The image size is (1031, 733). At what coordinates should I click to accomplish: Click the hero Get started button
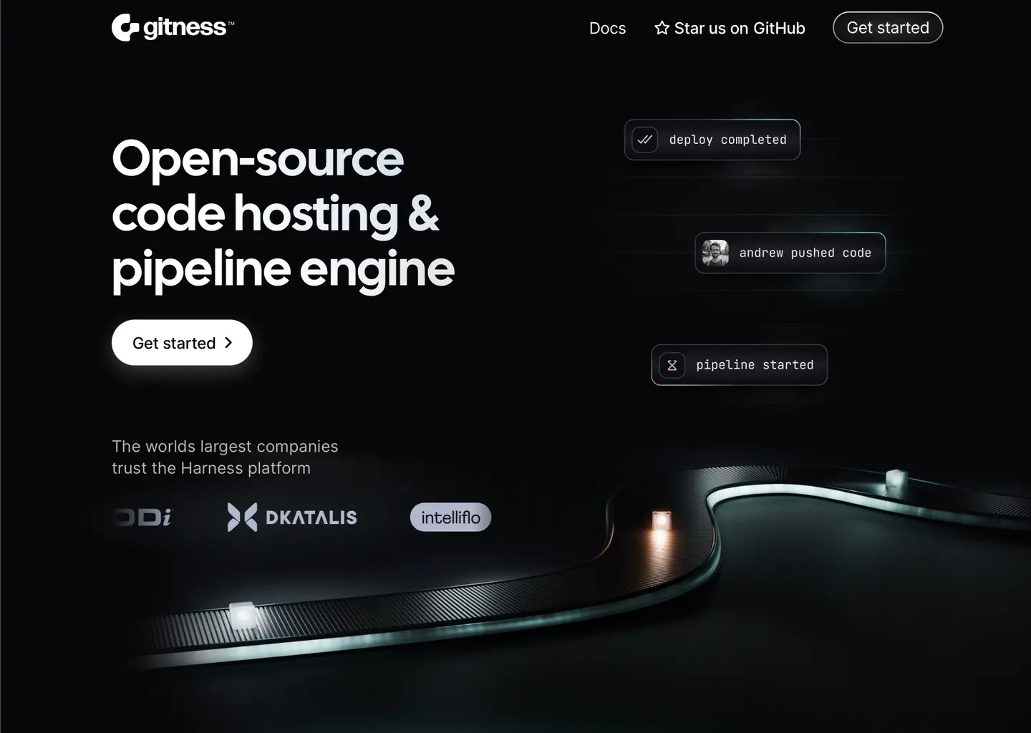pyautogui.click(x=181, y=342)
